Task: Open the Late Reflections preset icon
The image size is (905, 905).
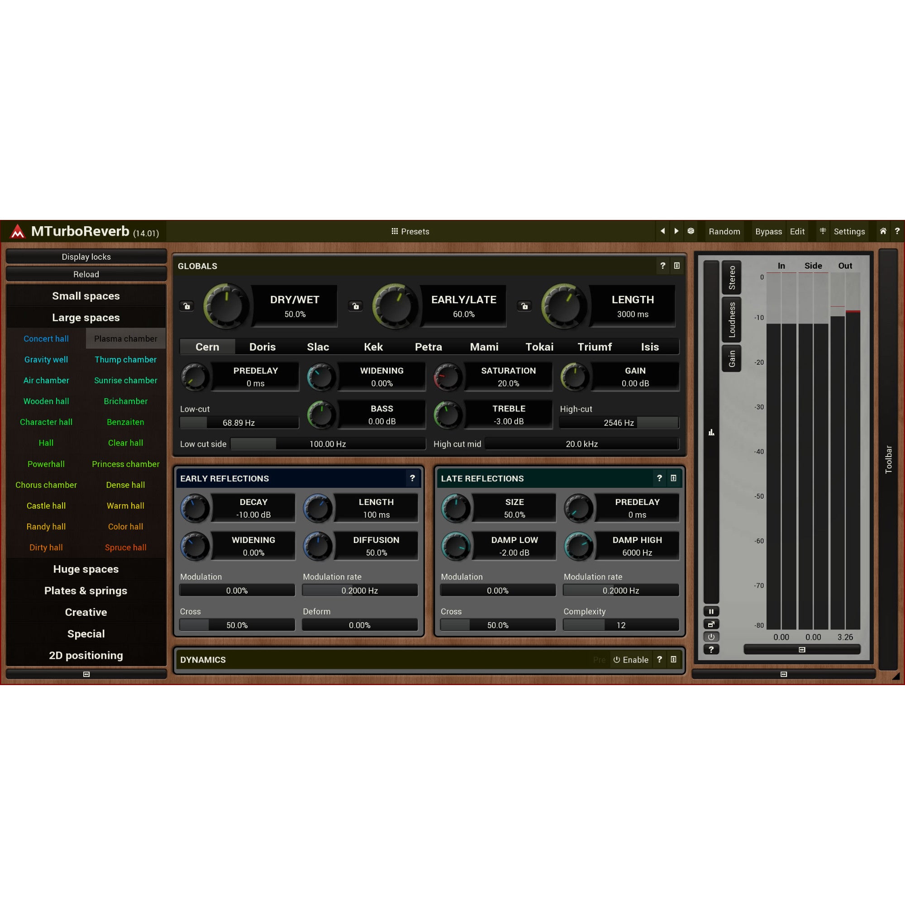Action: (x=674, y=478)
